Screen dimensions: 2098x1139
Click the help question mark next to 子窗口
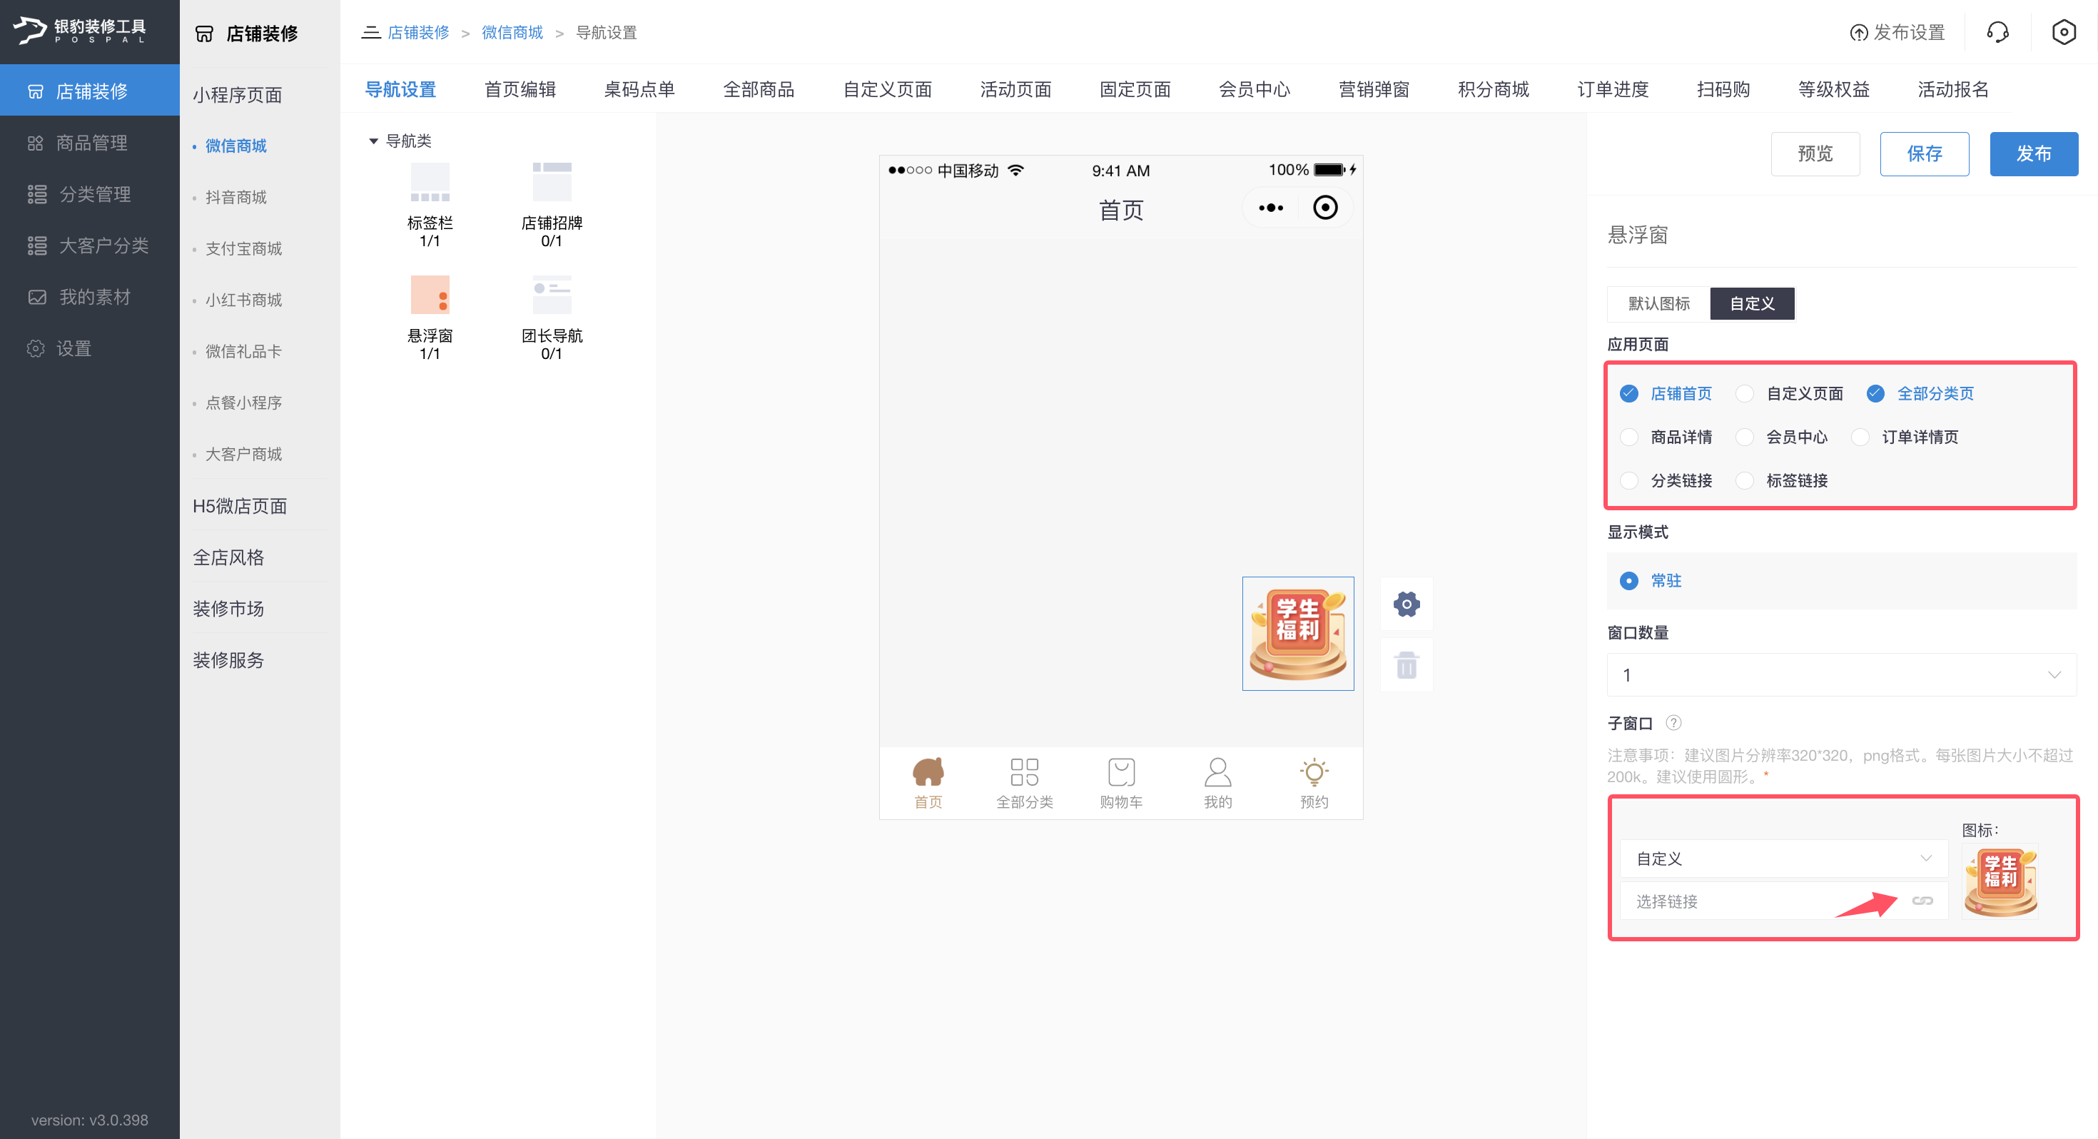pyautogui.click(x=1673, y=723)
